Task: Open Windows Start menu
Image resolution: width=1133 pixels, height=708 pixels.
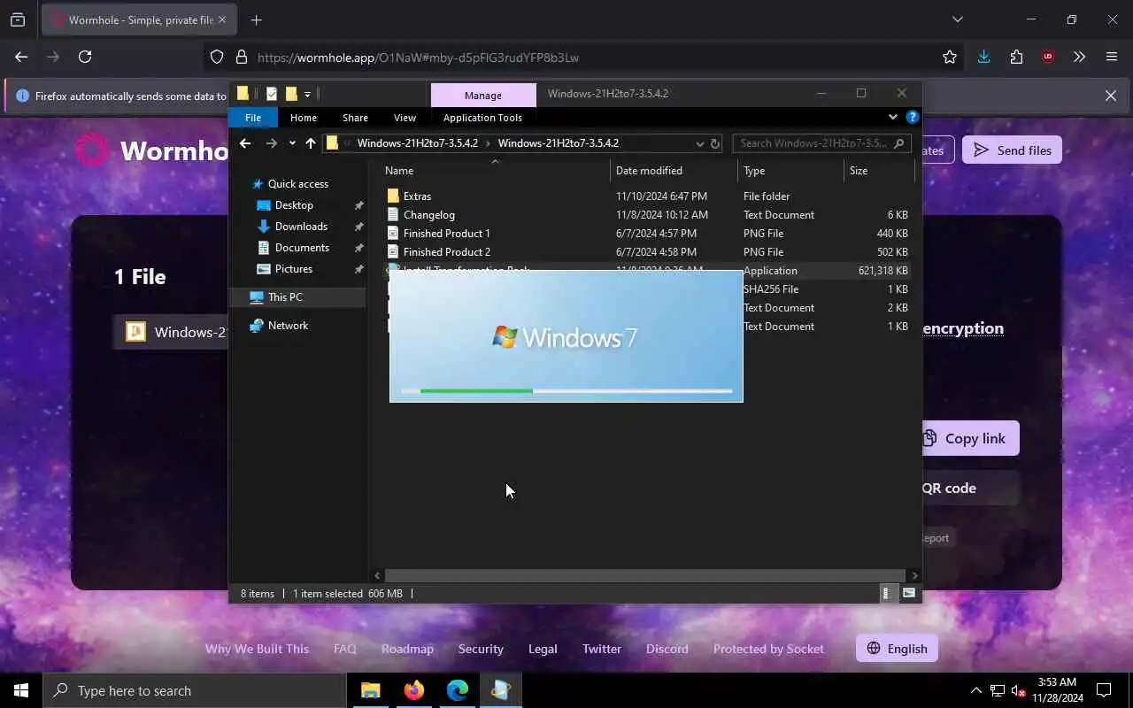Action: 21,690
